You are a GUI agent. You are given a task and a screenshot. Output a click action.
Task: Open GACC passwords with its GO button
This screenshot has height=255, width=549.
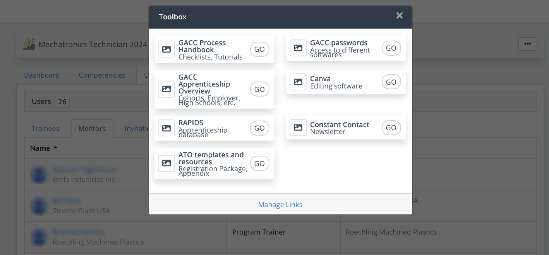[x=391, y=48]
